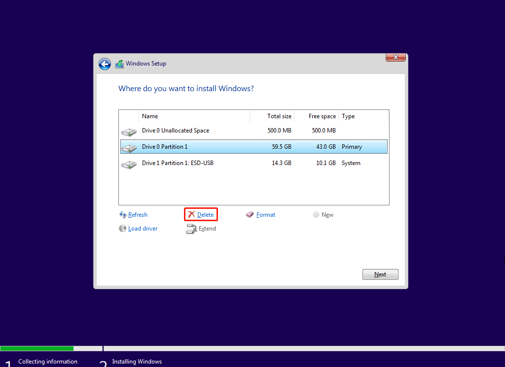Click the Installing Windows step label
This screenshot has height=367, width=505.
(x=137, y=361)
